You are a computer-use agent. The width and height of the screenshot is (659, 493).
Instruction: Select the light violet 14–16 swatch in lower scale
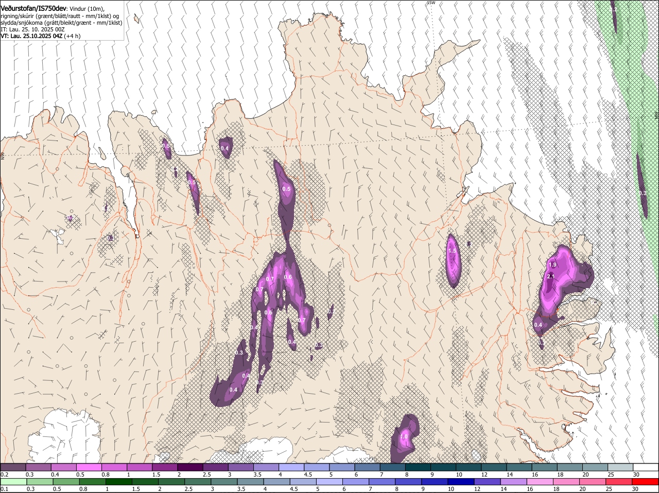pyautogui.click(x=513, y=482)
